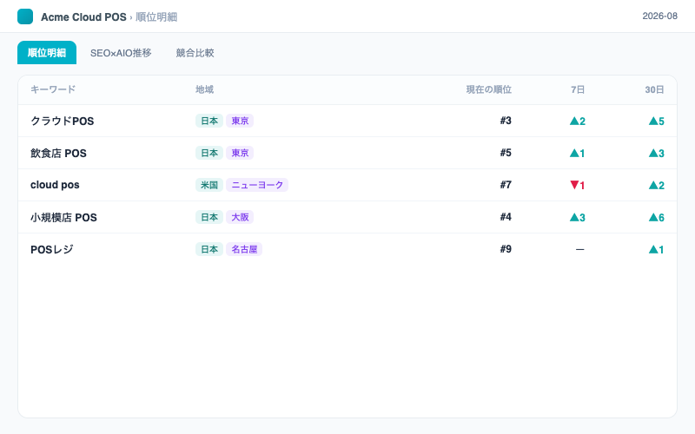Select the 順位明細 breadcrumb text
Image resolution: width=695 pixels, height=434 pixels.
pos(156,16)
